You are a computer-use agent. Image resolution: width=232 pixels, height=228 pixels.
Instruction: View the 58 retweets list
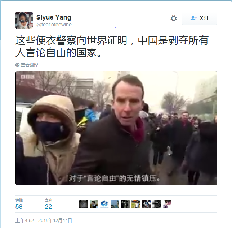(19, 204)
